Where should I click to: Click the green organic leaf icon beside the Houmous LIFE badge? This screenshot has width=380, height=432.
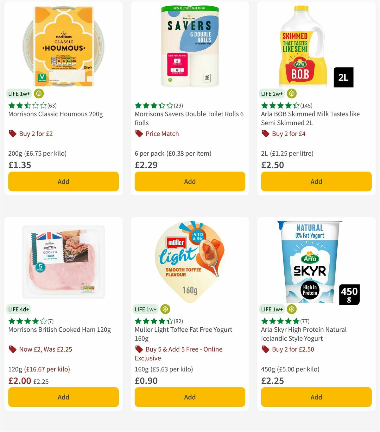click(x=38, y=94)
